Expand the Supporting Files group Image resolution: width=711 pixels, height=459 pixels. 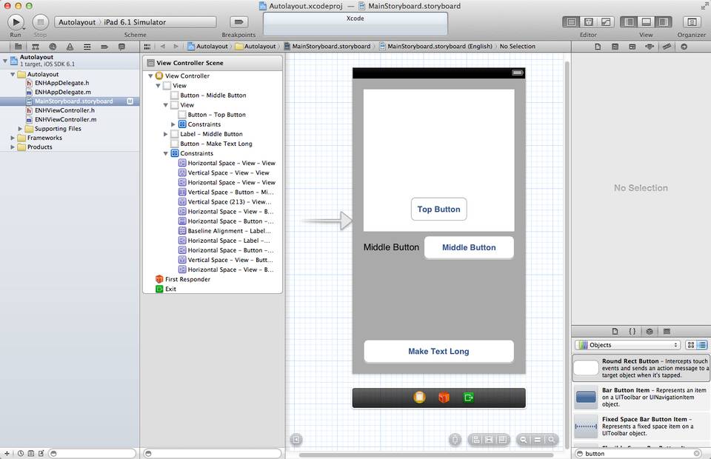[x=20, y=129]
